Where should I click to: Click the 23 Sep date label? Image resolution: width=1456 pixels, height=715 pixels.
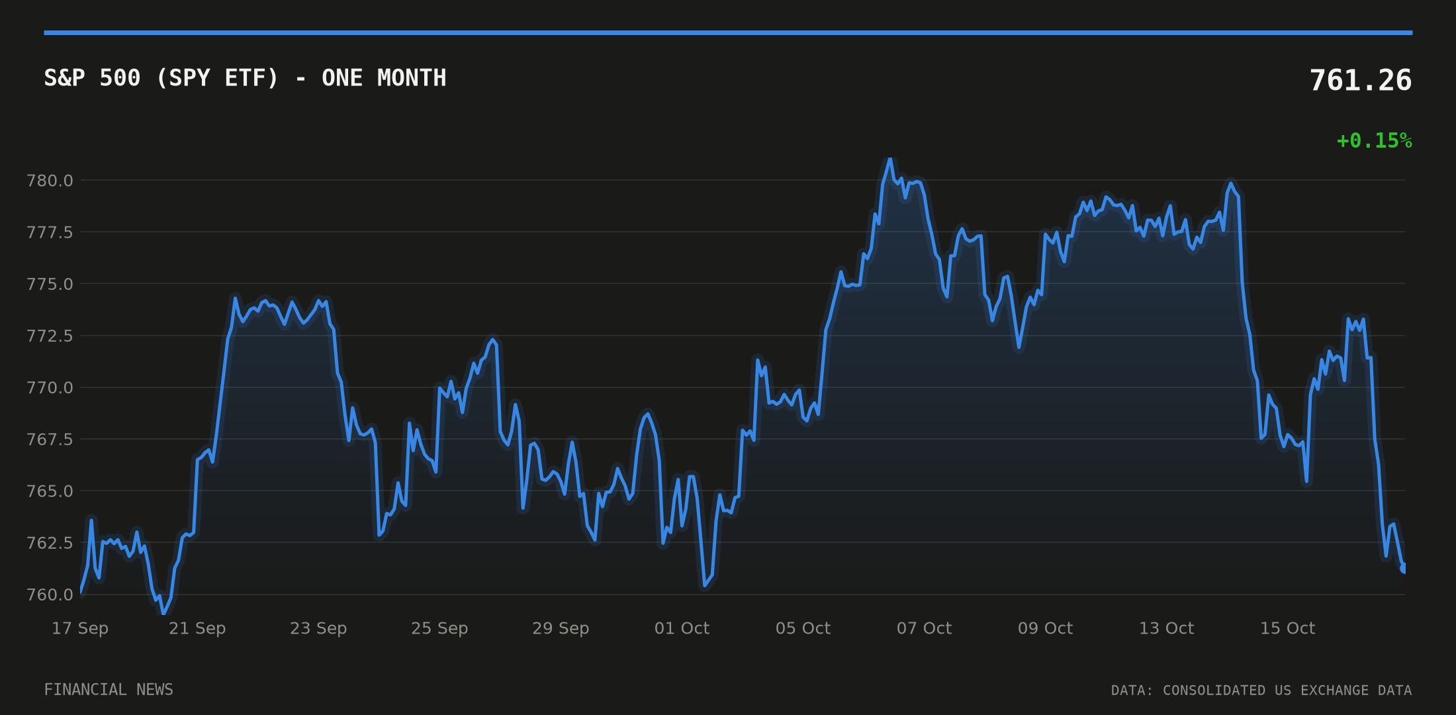[x=318, y=628]
